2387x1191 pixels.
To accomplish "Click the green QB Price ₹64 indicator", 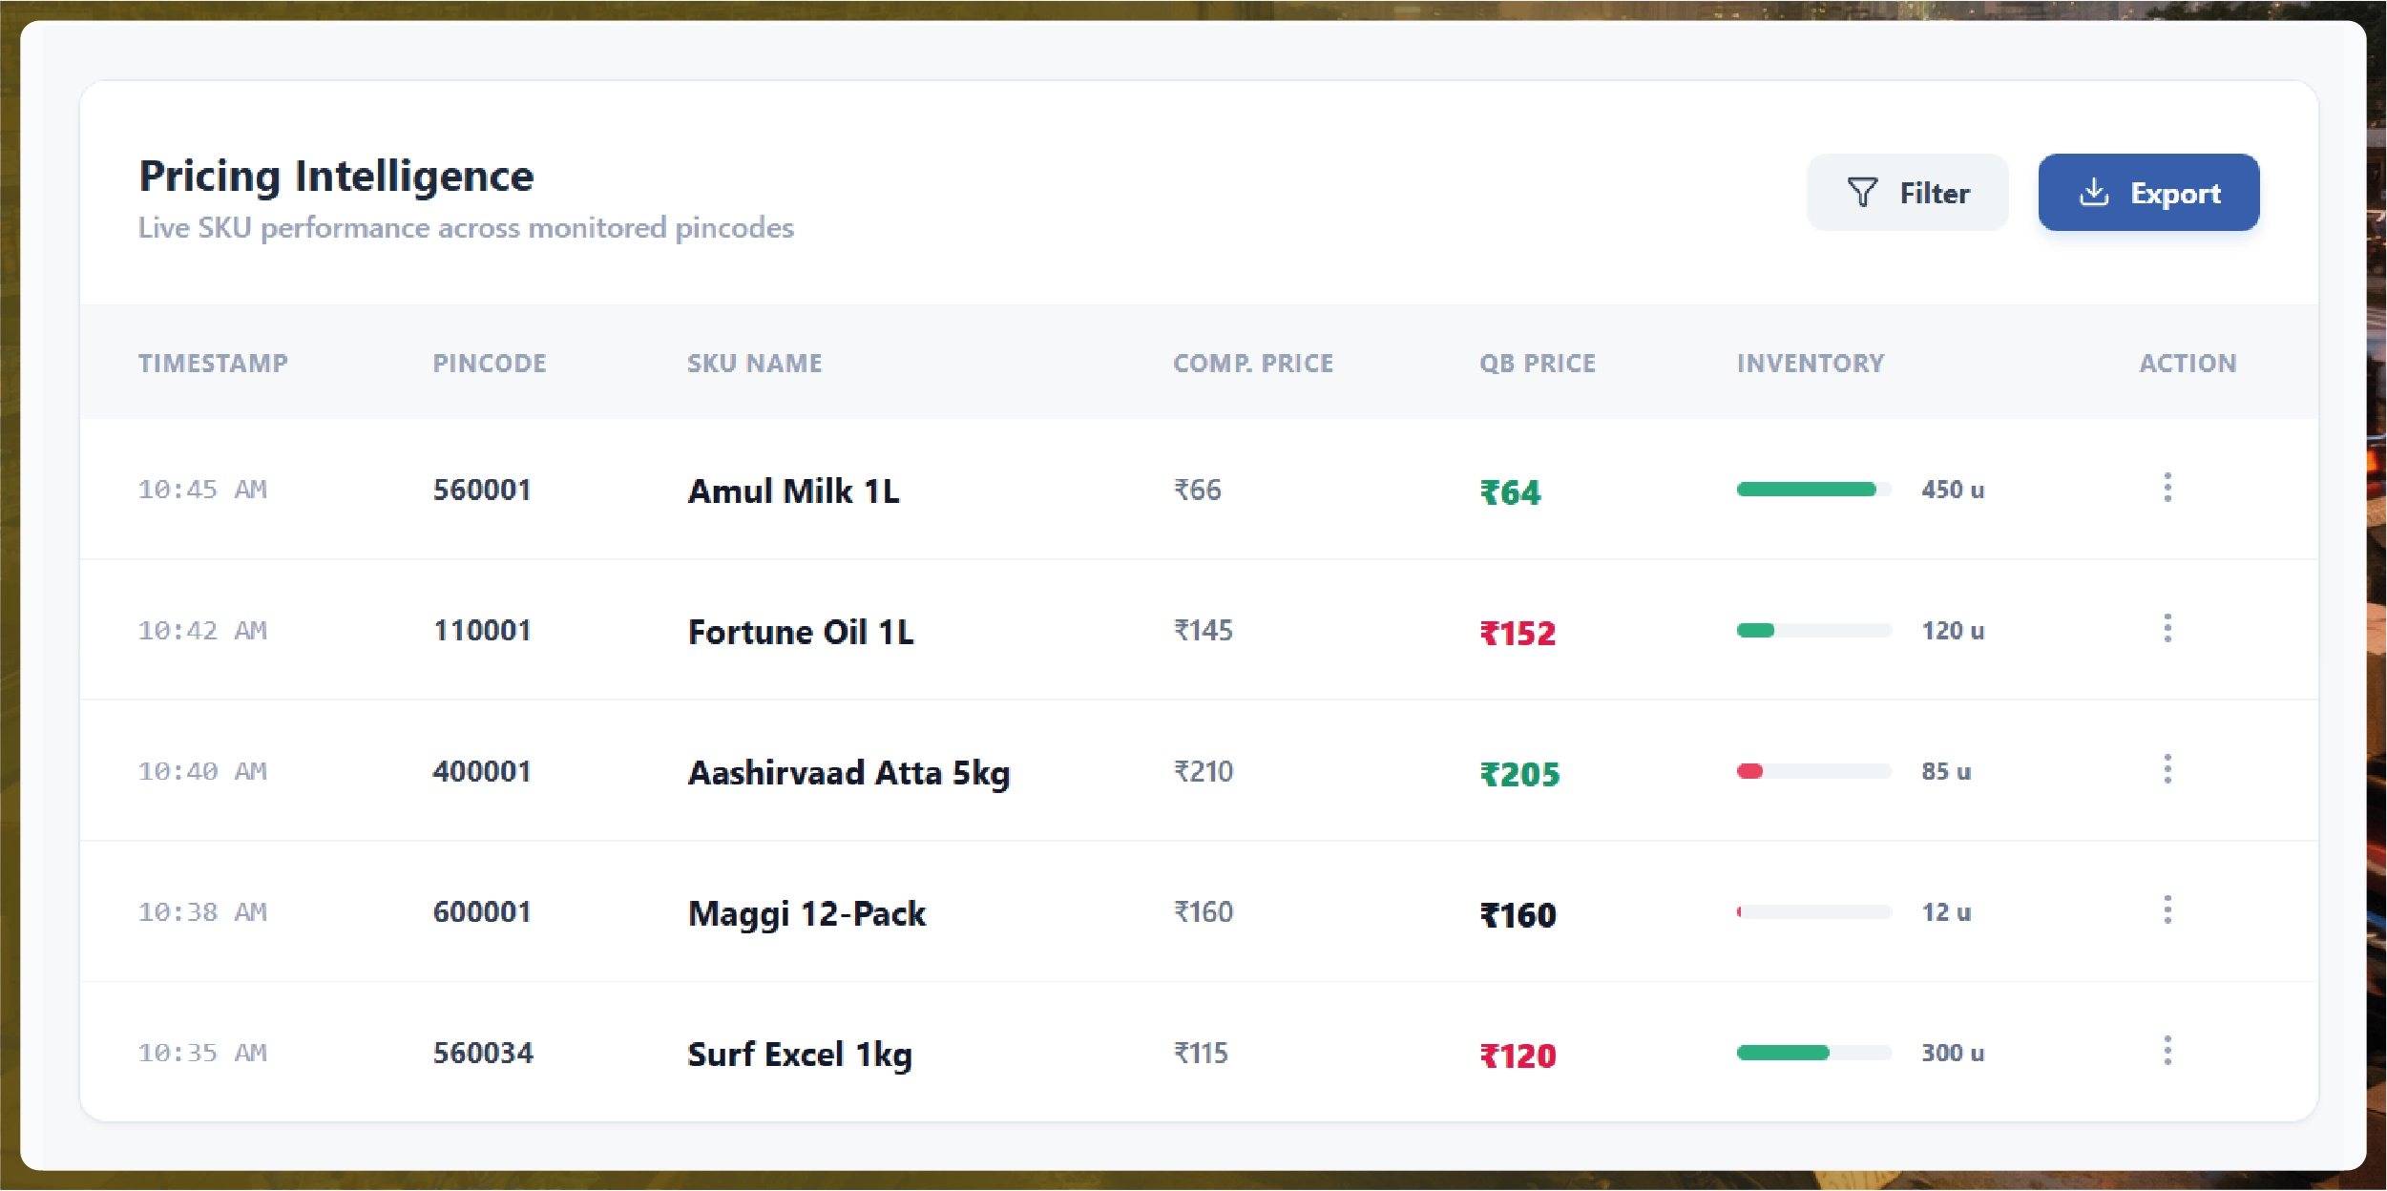I will point(1510,492).
